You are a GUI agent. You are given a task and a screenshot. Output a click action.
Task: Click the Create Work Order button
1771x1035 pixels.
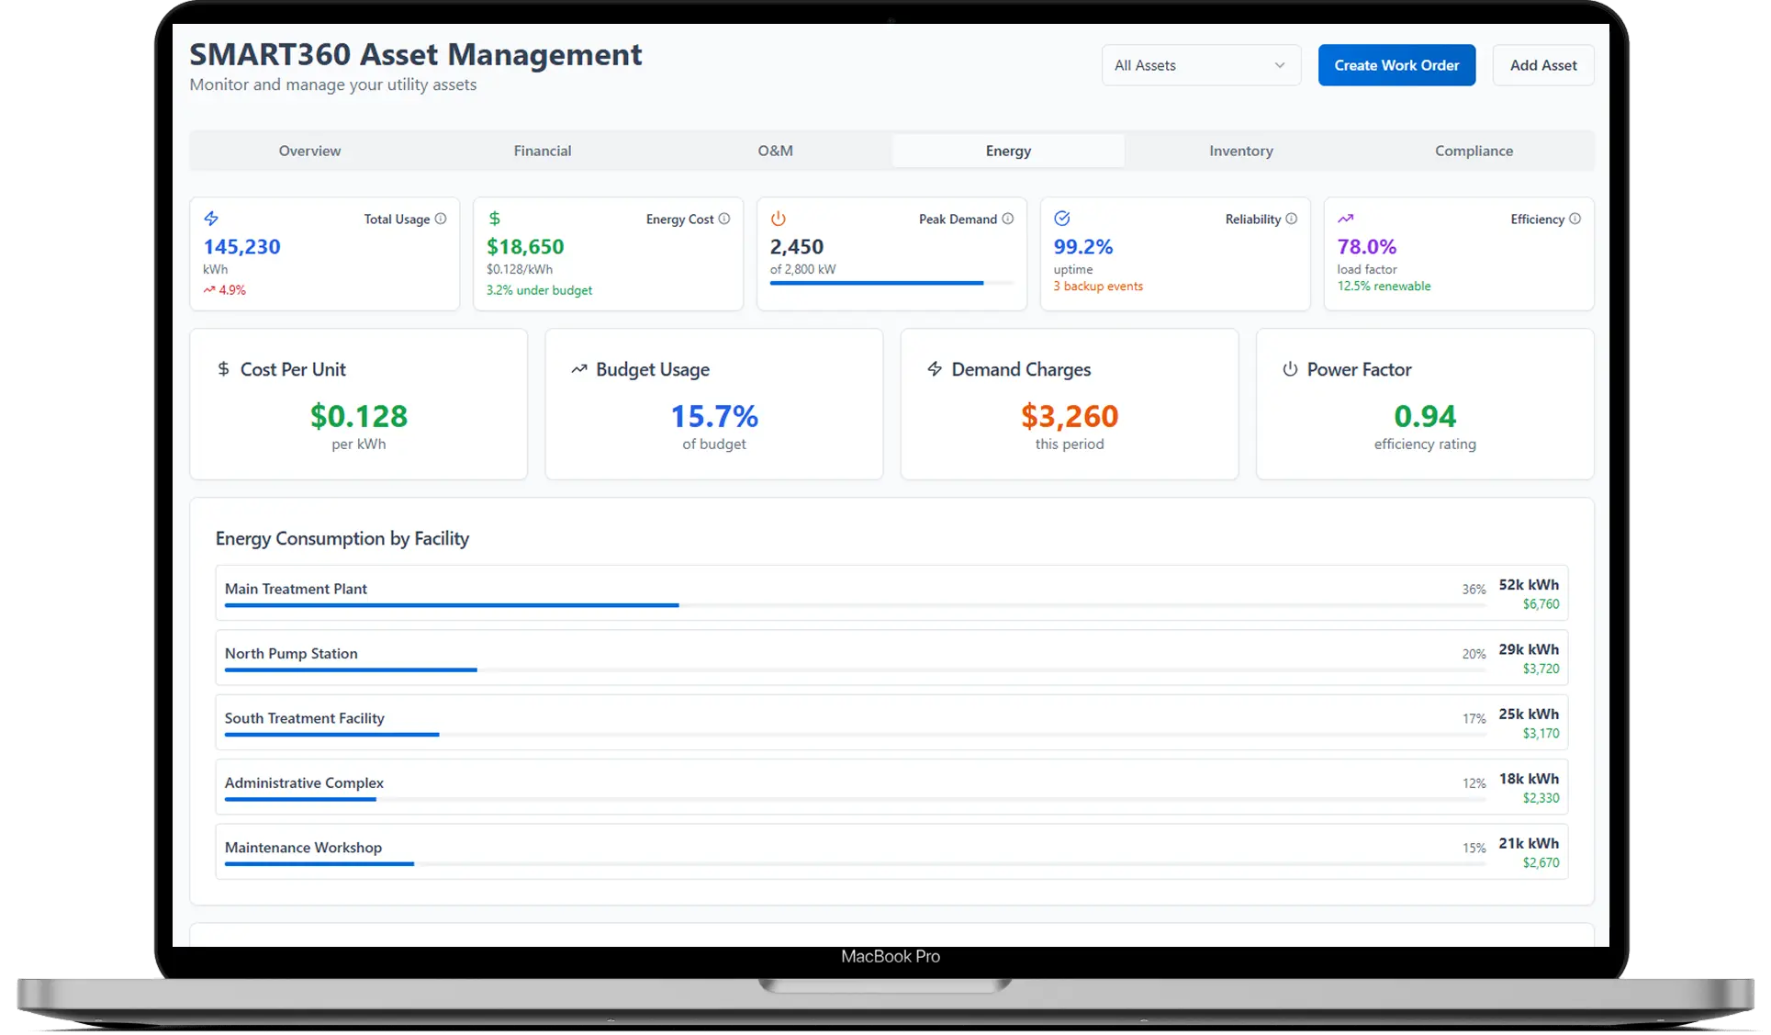[1396, 65]
